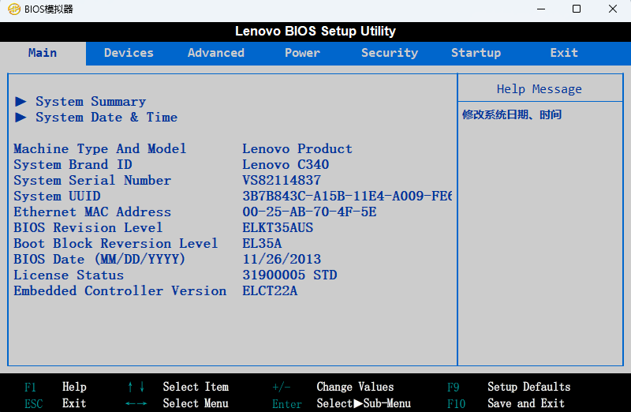This screenshot has height=412, width=631.
Task: Select the Security tab
Action: (x=390, y=53)
